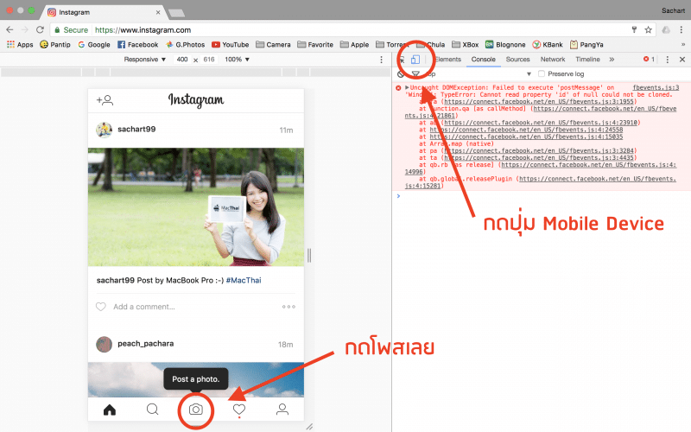
Task: Click the viewport width field 400
Action: click(x=182, y=60)
